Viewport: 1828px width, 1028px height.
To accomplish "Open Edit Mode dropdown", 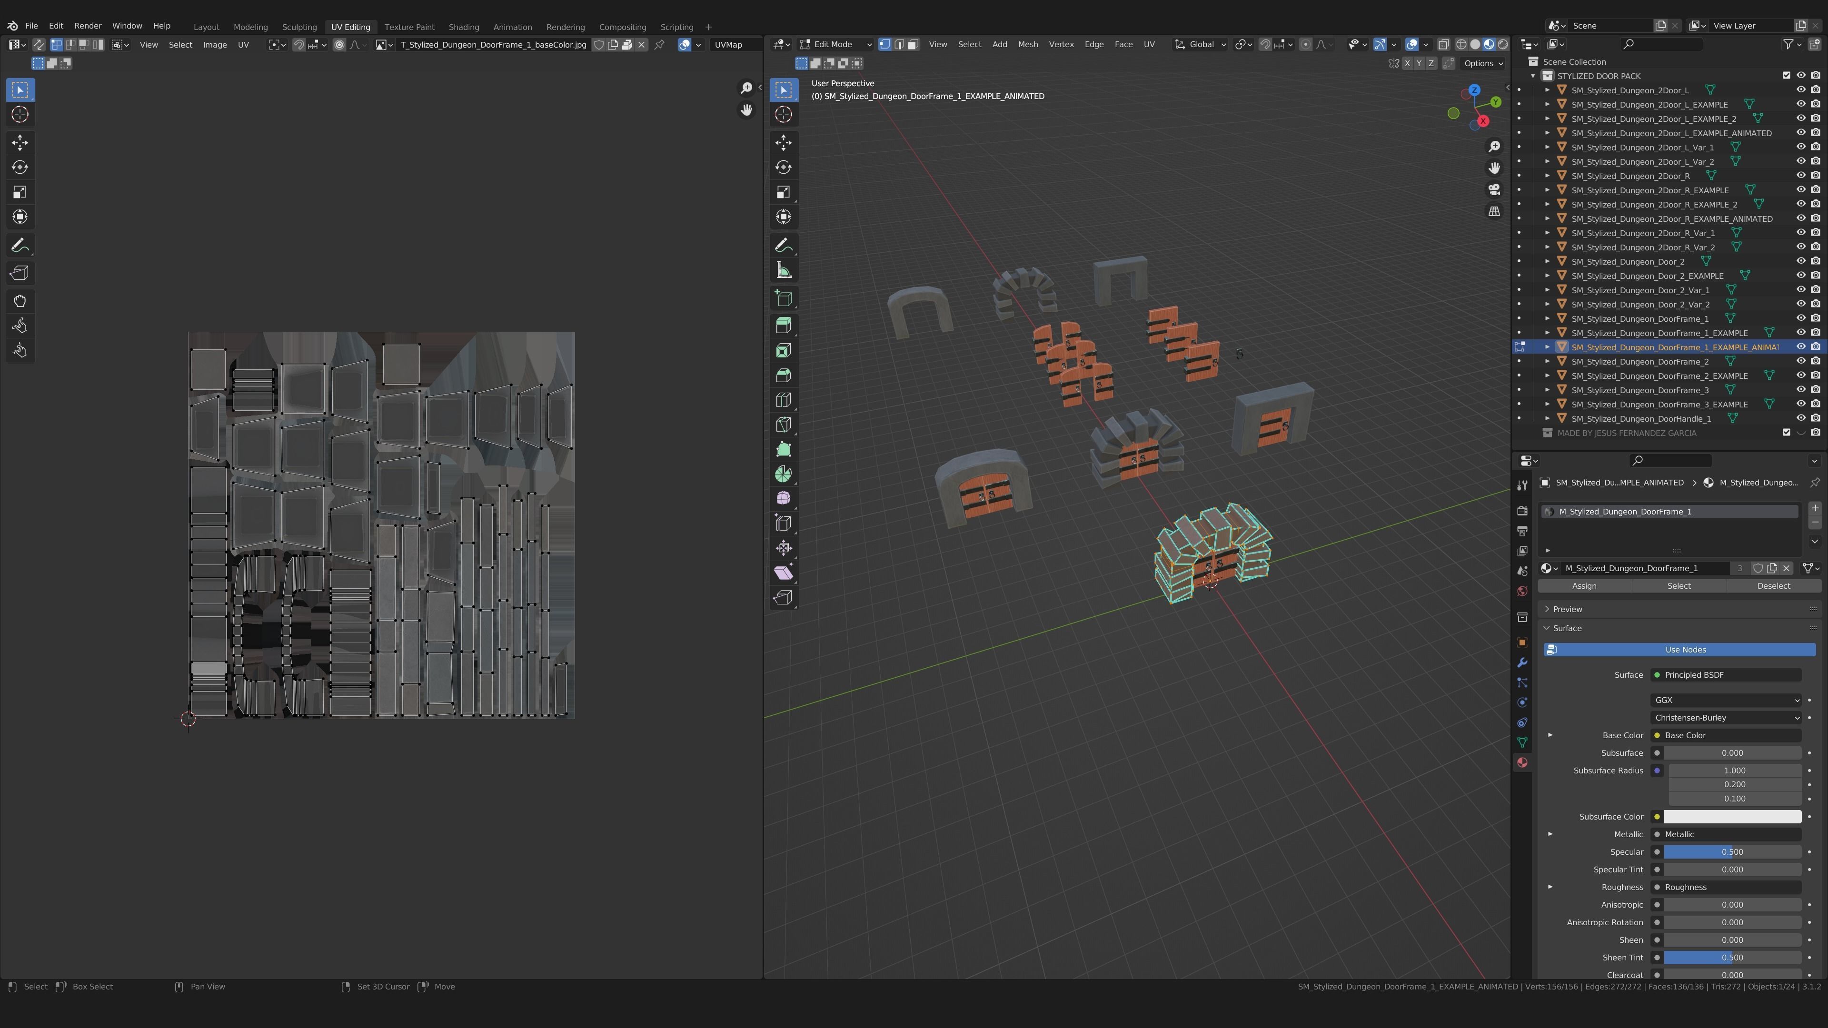I will tap(835, 44).
